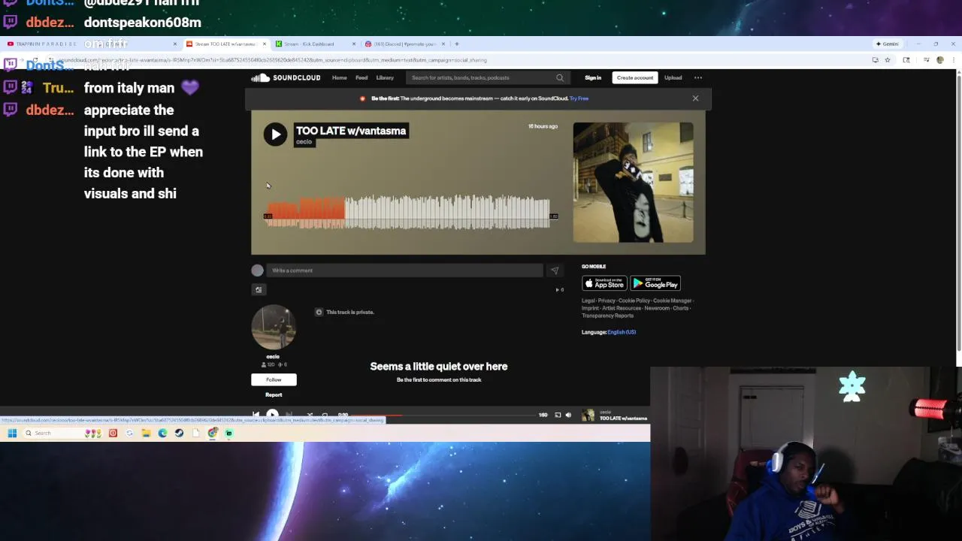Click the Sign in button
The height and width of the screenshot is (541, 962).
tap(593, 77)
